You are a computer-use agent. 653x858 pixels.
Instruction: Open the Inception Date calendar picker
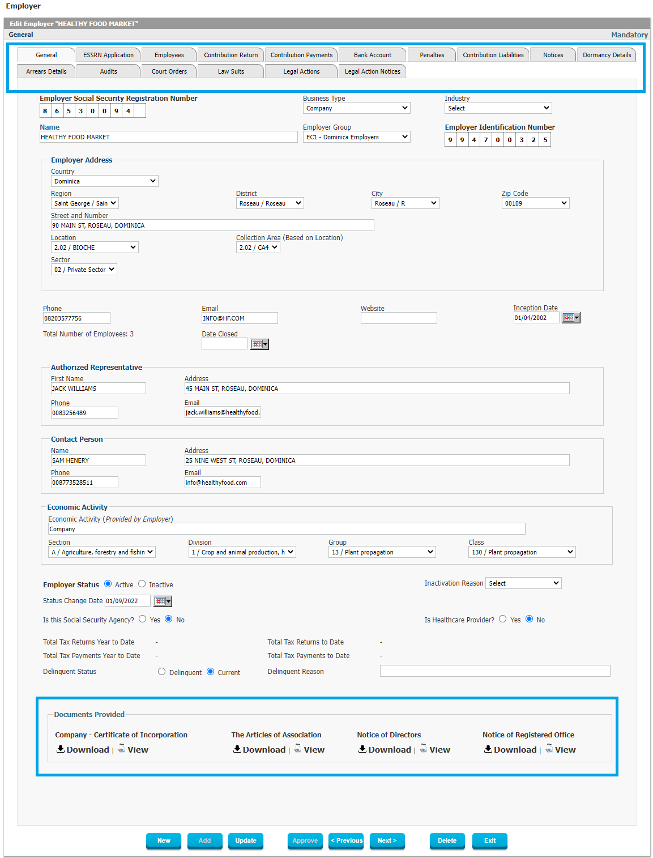571,318
